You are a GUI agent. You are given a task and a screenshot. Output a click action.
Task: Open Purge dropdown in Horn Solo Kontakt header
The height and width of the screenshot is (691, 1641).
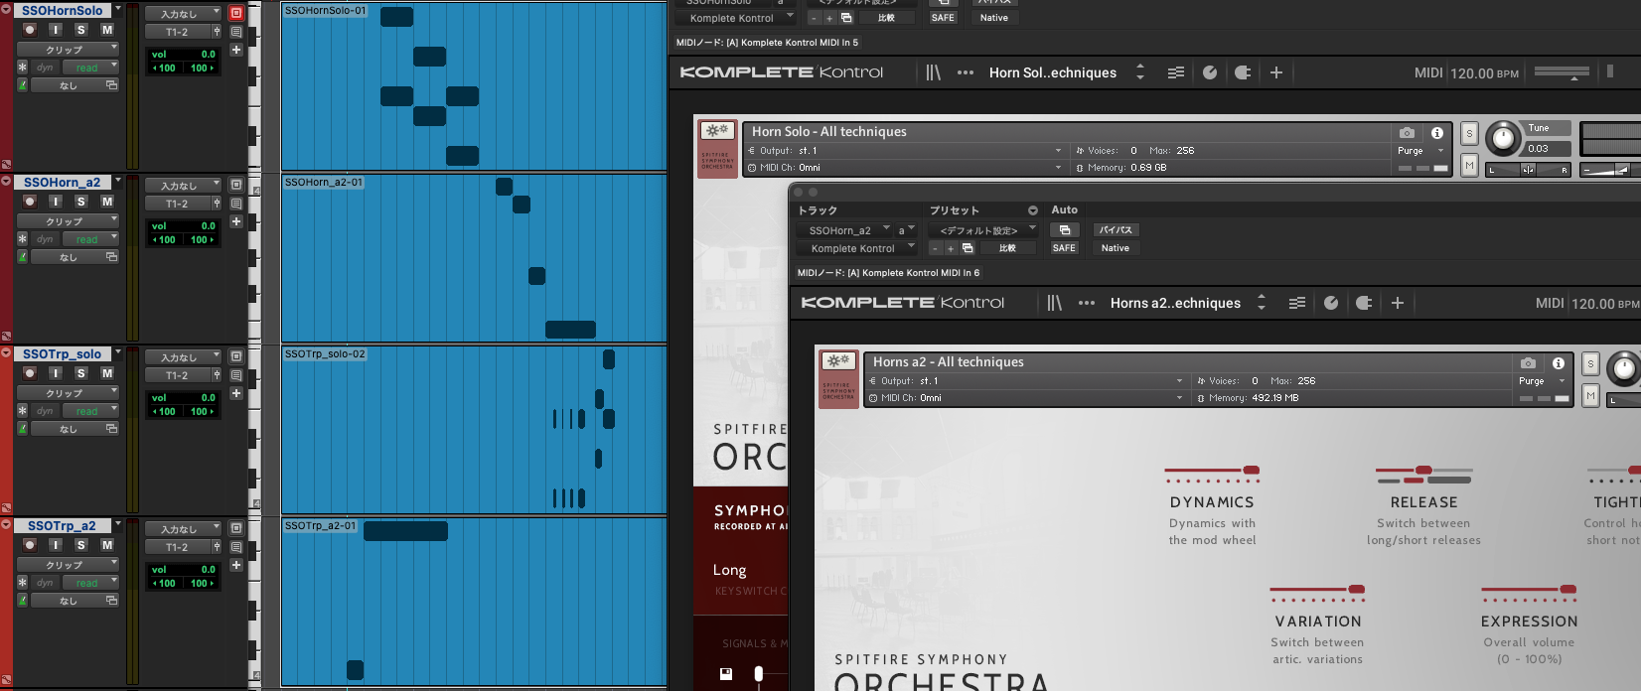coord(1420,151)
